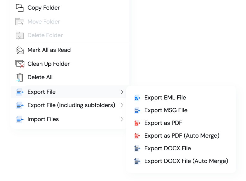Choose Export as PDF (Auto Merge)

tap(182, 136)
